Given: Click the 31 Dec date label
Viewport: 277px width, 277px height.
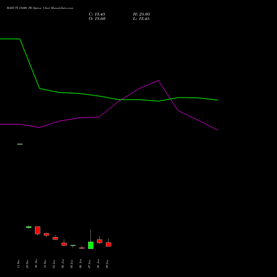Looking at the screenshot, I should (45, 264).
